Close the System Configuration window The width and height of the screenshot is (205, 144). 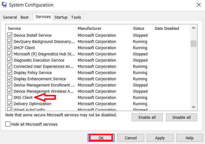pos(198,5)
